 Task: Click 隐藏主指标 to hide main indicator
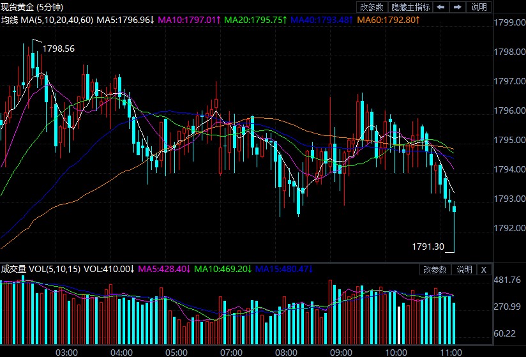click(411, 7)
